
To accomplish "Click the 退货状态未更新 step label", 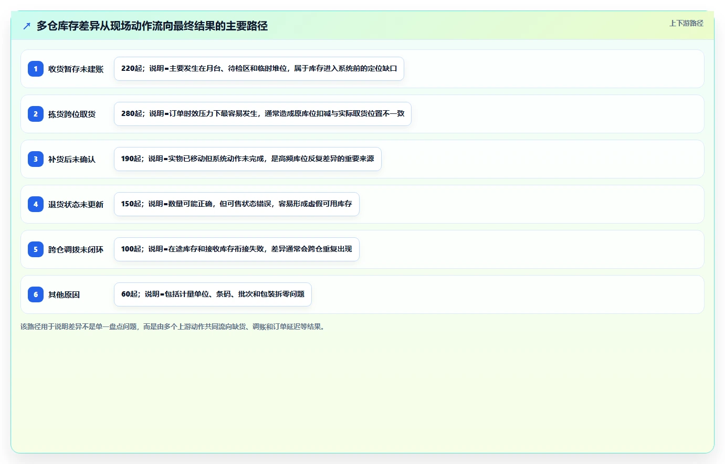I will pos(76,204).
